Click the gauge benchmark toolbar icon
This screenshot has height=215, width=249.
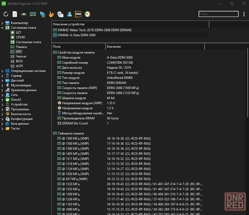click(87, 14)
